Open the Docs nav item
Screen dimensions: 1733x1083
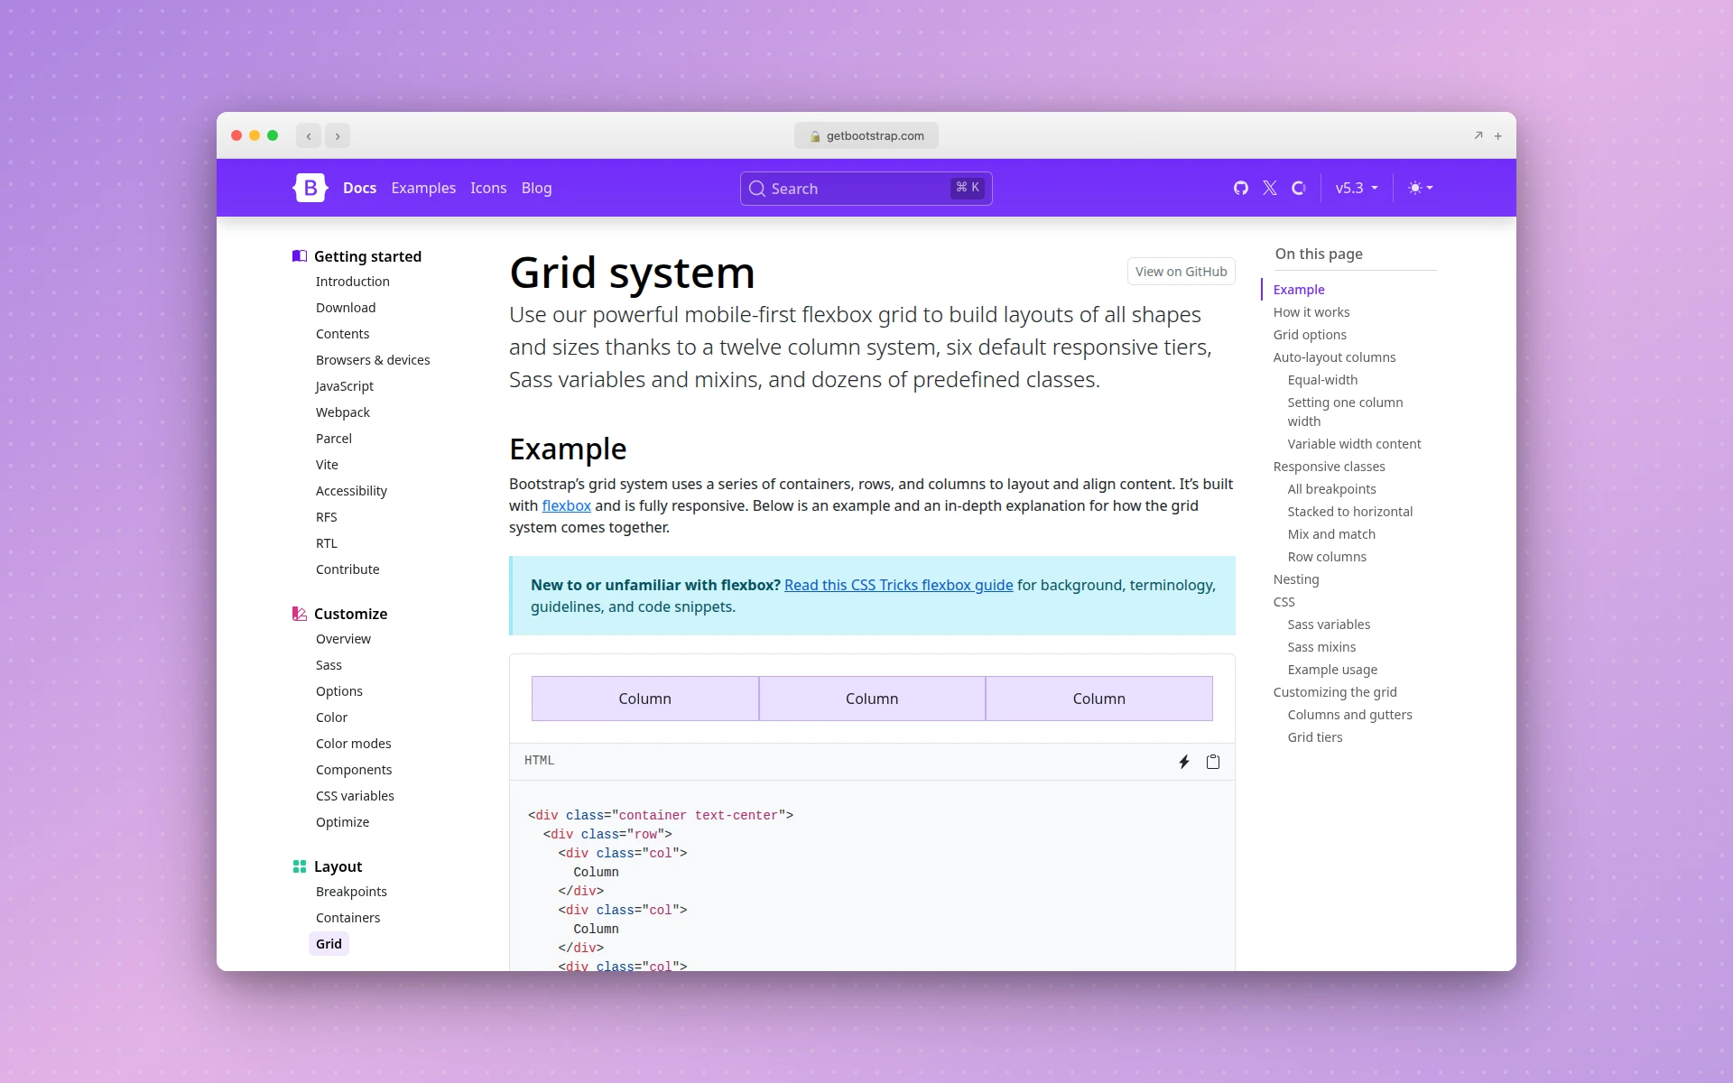coord(359,188)
